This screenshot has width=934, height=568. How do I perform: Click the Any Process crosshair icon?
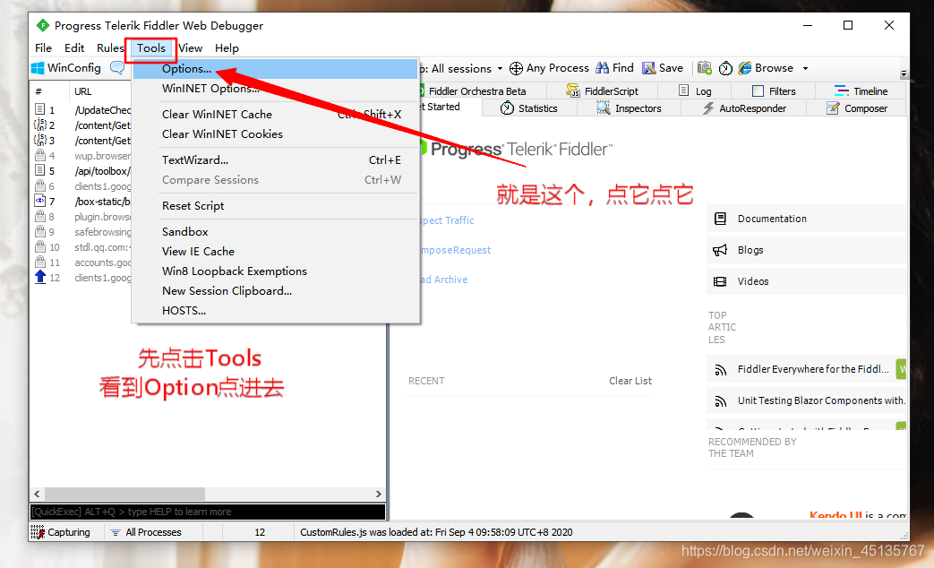tap(516, 69)
